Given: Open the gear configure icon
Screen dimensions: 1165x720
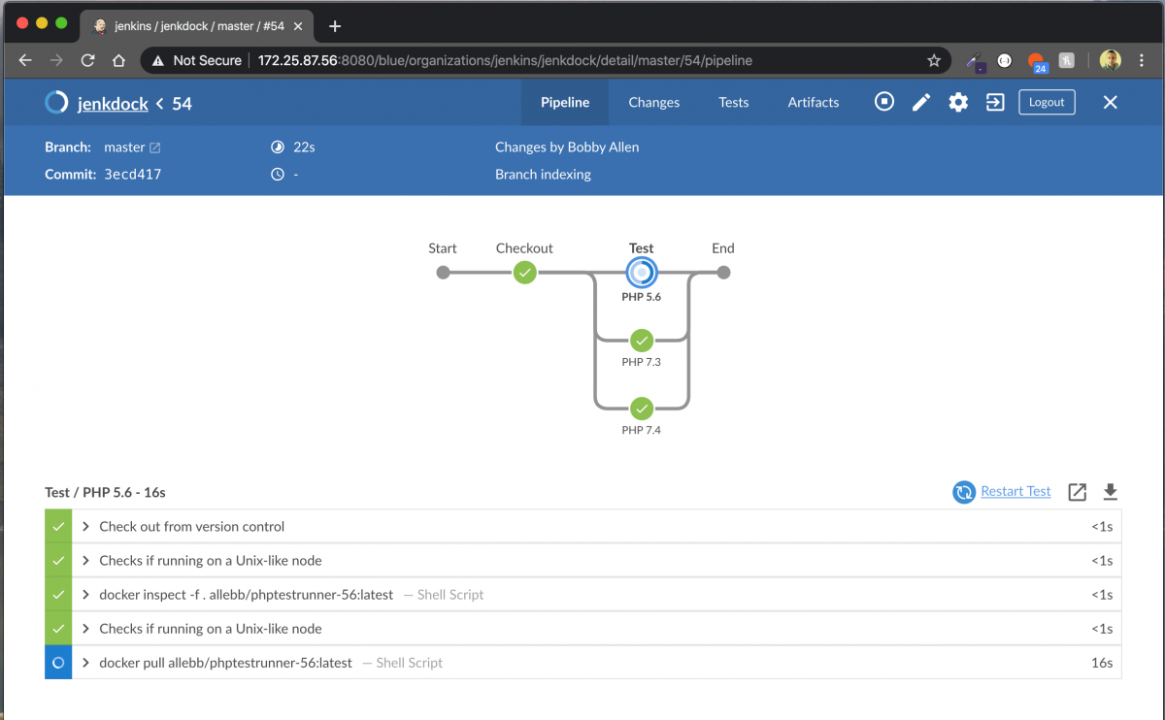Looking at the screenshot, I should [958, 102].
